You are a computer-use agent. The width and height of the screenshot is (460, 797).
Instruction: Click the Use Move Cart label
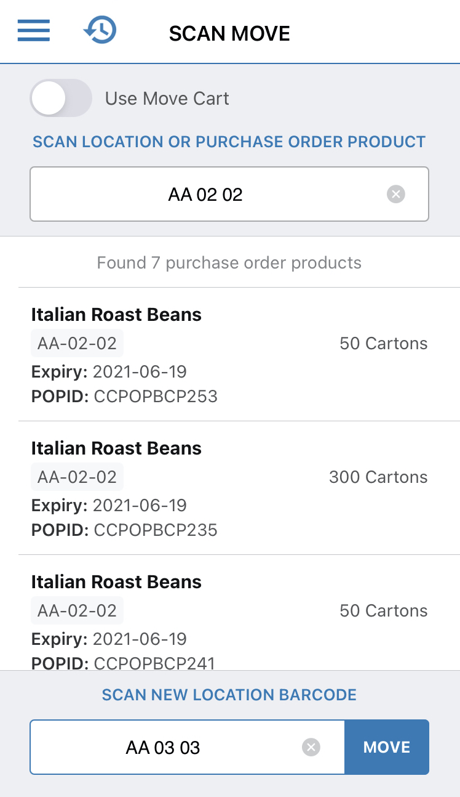pos(167,99)
